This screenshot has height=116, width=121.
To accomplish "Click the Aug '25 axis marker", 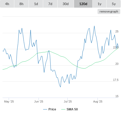I will point(98,101).
